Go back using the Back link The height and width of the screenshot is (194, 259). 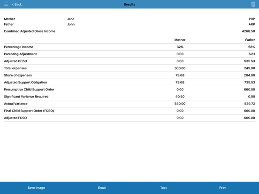[x=17, y=5]
